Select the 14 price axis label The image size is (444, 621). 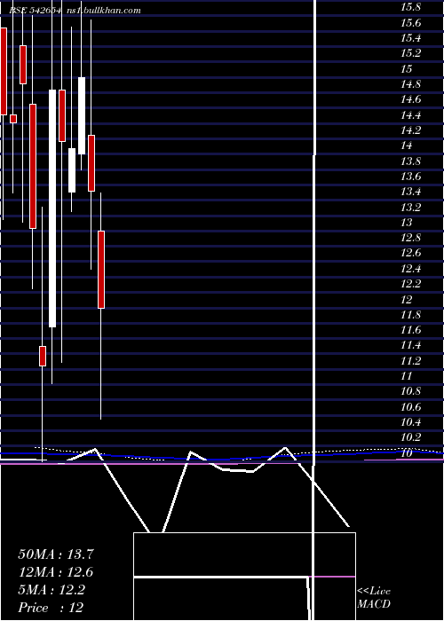407,145
